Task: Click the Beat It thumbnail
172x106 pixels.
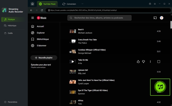Action: [73, 31]
